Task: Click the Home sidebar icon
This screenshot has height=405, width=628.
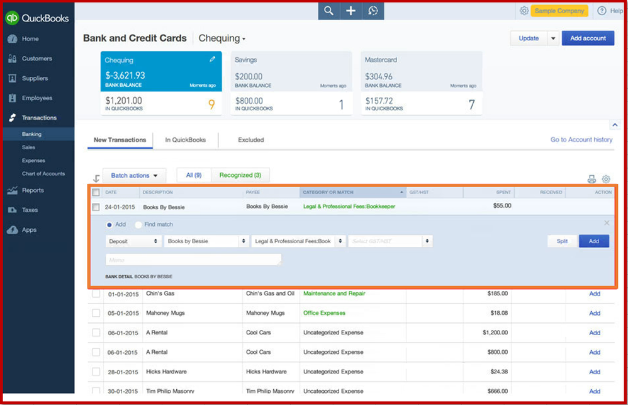Action: (13, 39)
